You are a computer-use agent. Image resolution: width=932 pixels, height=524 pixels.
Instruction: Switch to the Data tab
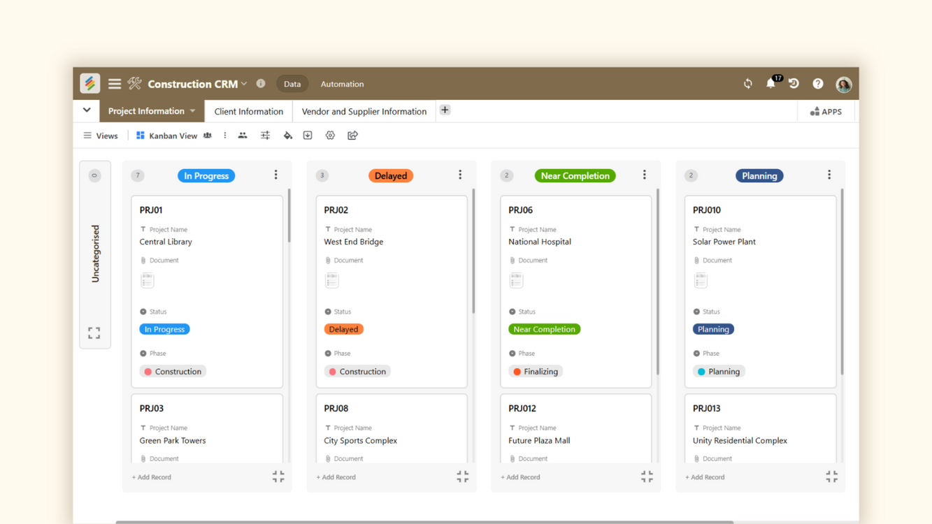[292, 84]
